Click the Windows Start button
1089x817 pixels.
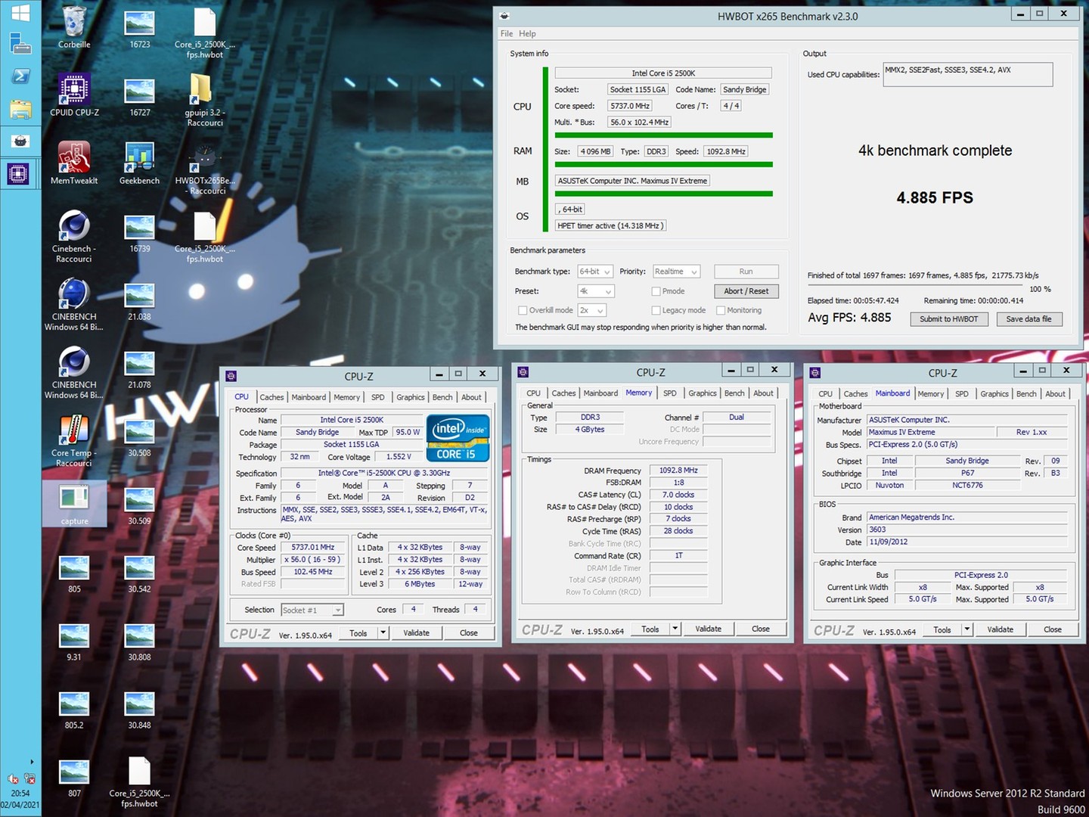20,13
